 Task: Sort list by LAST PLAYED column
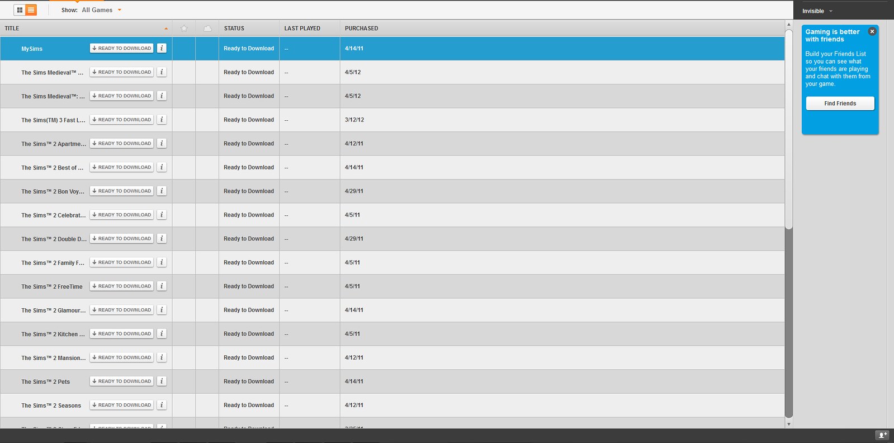pos(309,28)
